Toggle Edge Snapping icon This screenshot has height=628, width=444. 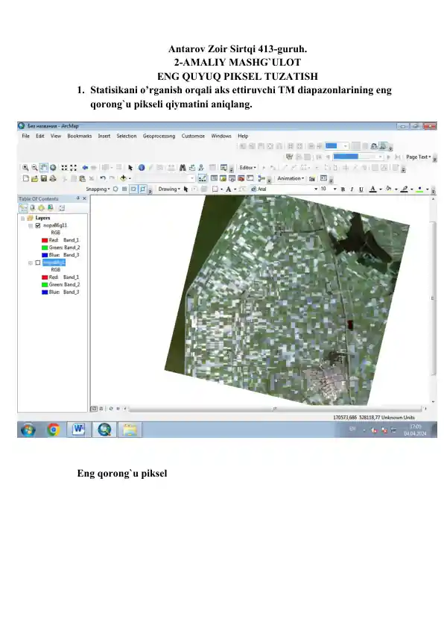point(142,189)
